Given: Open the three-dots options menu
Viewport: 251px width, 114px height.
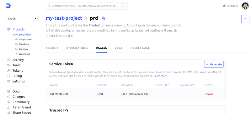Looking at the screenshot, I should [245, 19].
